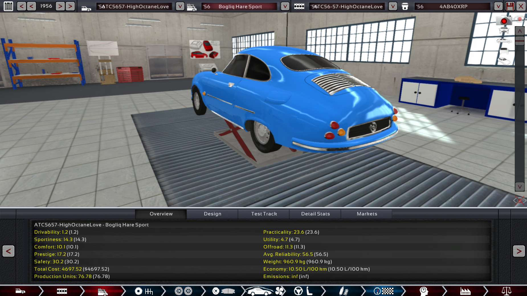Click the screenshot camera icon
This screenshot has height=296, width=527.
tap(503, 21)
